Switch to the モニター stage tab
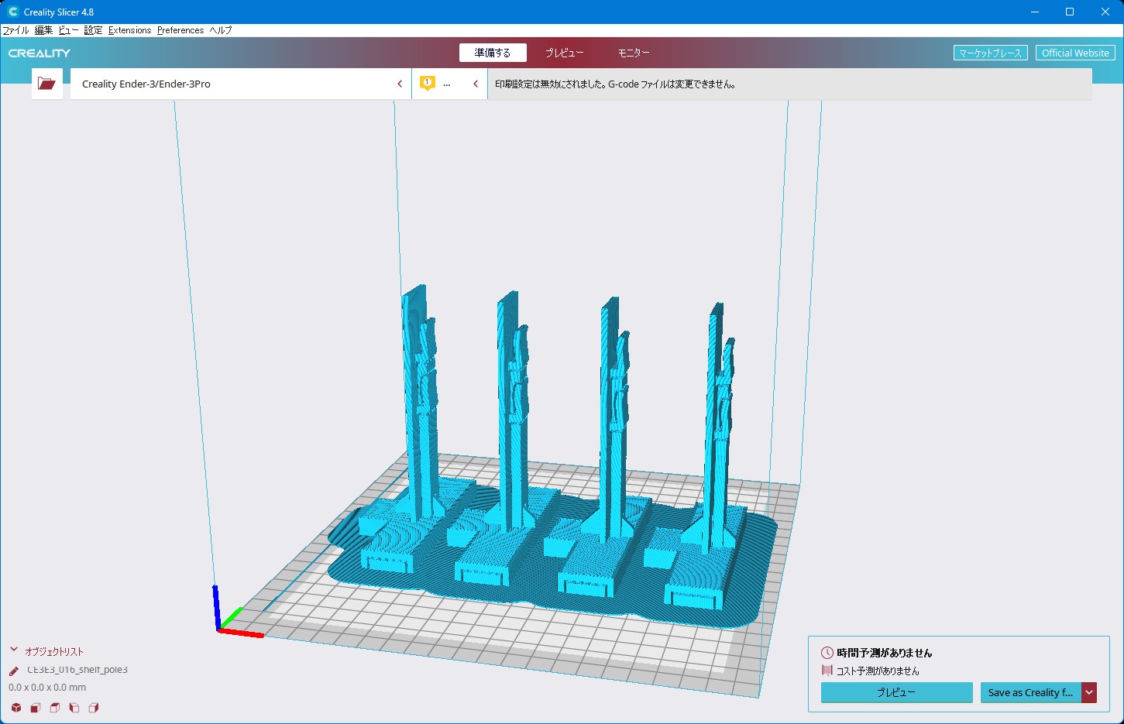The width and height of the screenshot is (1124, 724). pyautogui.click(x=633, y=53)
